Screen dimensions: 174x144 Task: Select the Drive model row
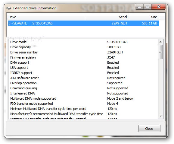83,42
